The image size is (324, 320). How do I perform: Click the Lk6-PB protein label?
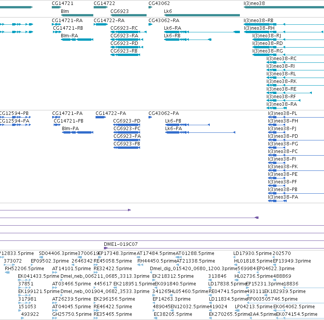173,121
